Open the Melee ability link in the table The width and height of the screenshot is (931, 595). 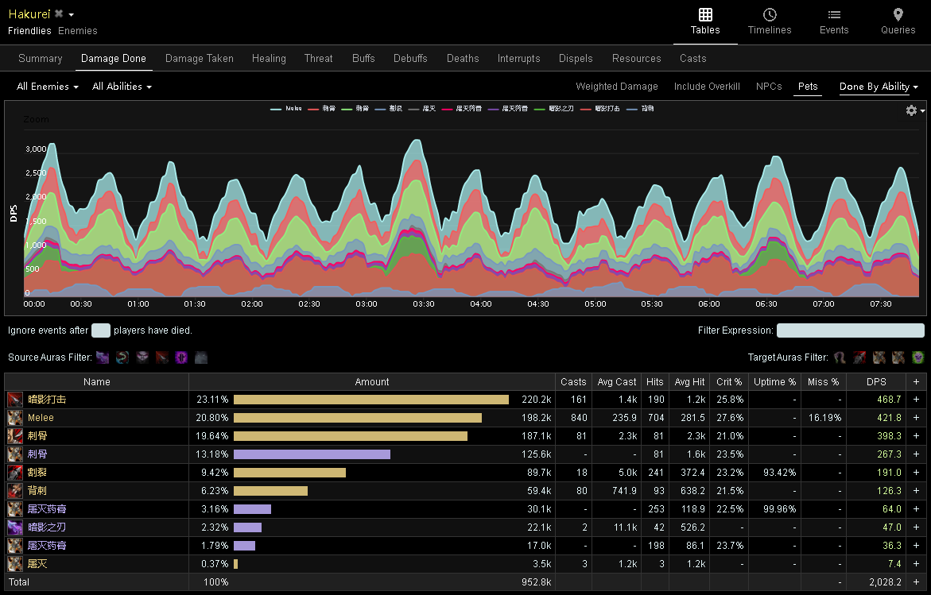coord(41,418)
